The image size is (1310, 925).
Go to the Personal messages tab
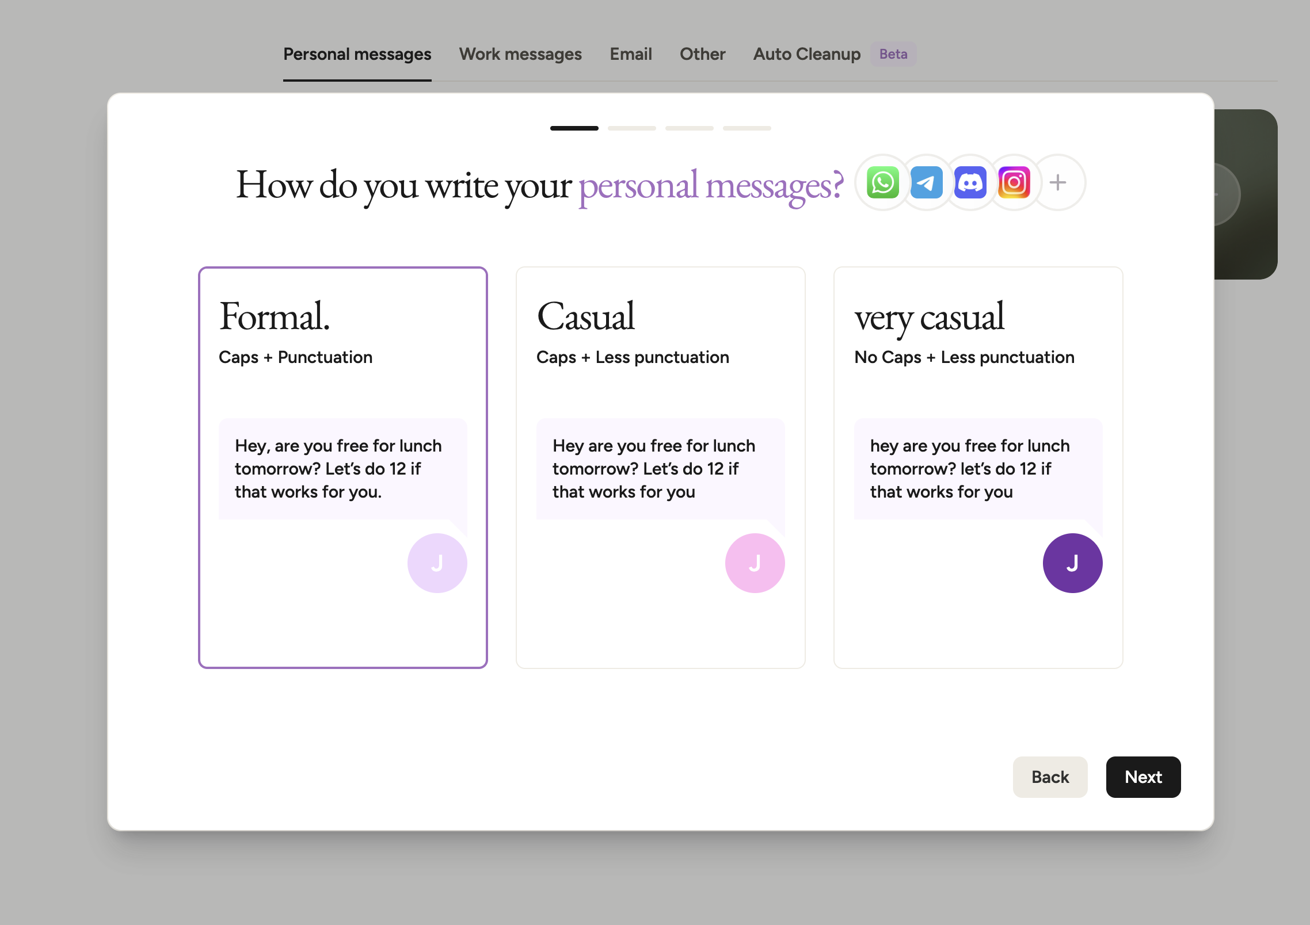click(357, 54)
